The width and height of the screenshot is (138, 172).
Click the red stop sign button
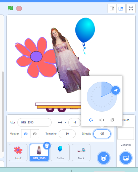click(19, 8)
